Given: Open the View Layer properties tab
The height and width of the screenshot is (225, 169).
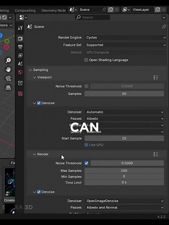Looking at the screenshot, I should pos(20,55).
